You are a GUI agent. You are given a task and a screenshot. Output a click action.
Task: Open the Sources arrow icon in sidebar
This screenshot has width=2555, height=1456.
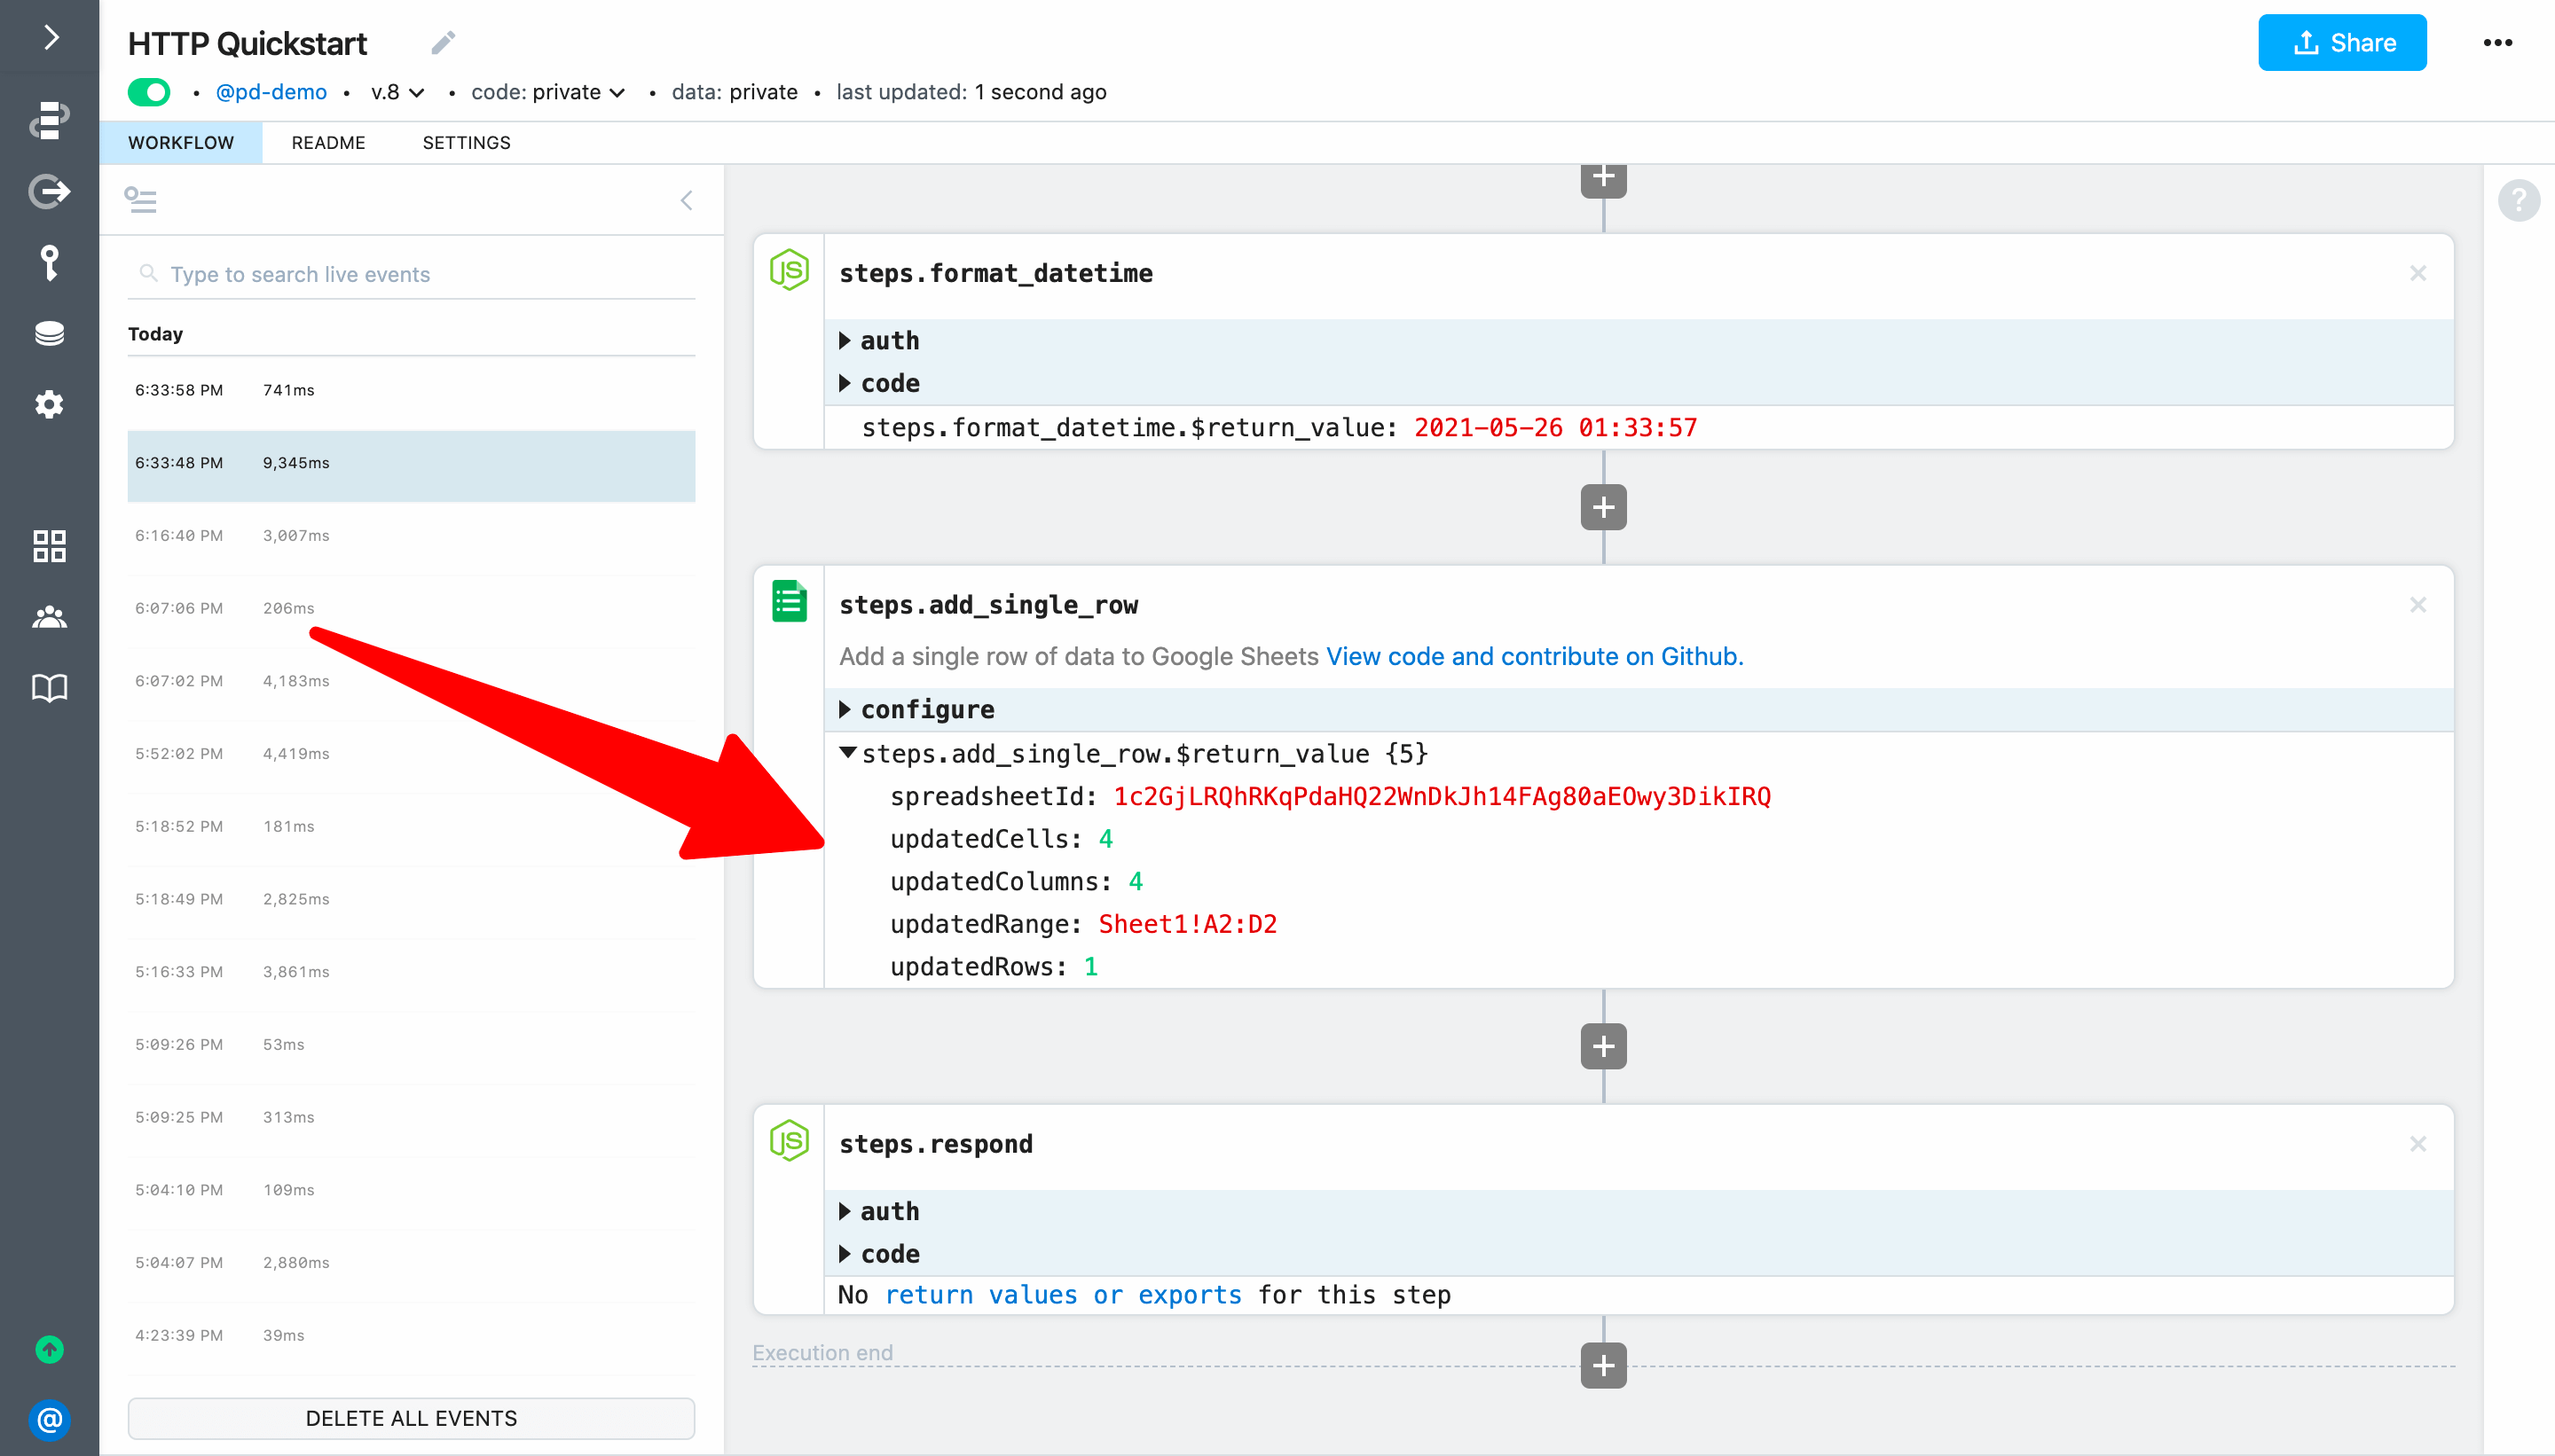49,190
